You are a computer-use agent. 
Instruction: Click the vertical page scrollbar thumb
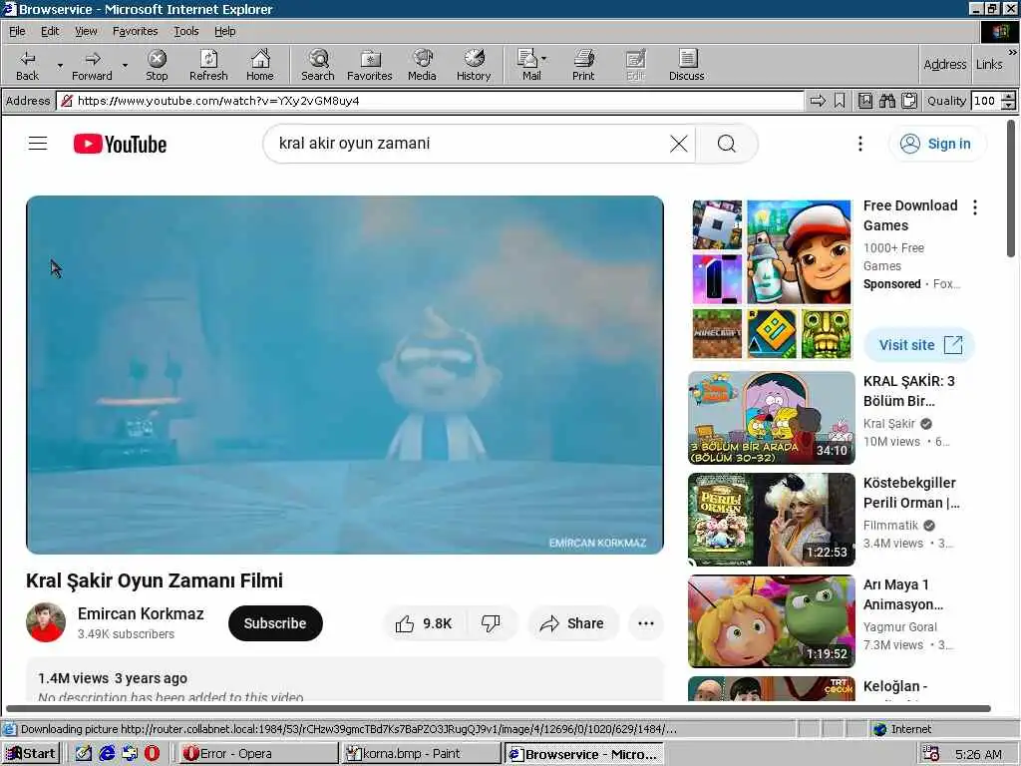[x=1011, y=189]
